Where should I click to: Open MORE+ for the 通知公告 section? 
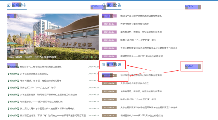point(189,6)
